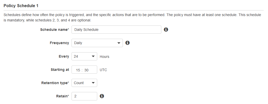Click the info icon next to Frequency
Screen dimensions: 268x104
(x=127, y=43)
